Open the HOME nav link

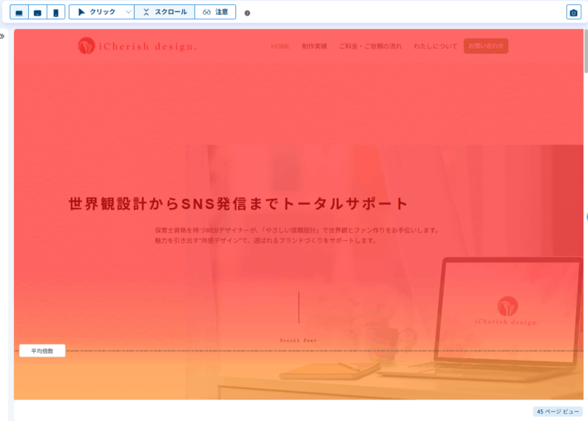280,46
